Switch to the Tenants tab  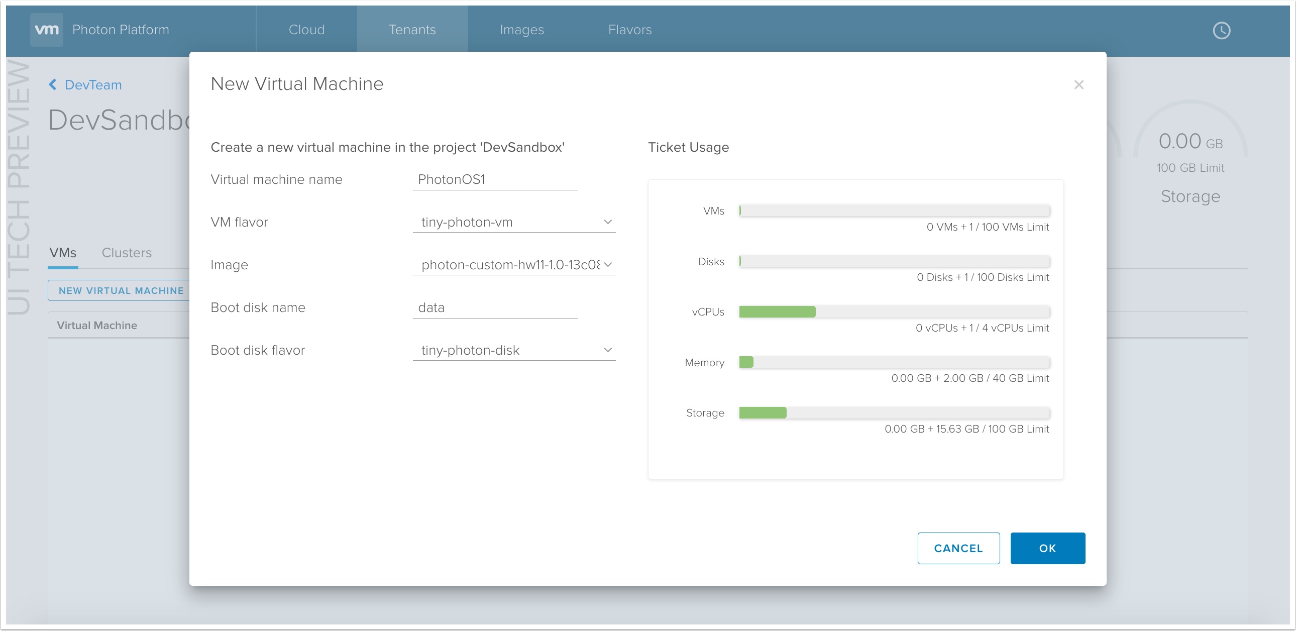(412, 30)
